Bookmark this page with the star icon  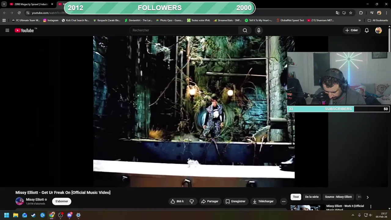pos(351,13)
